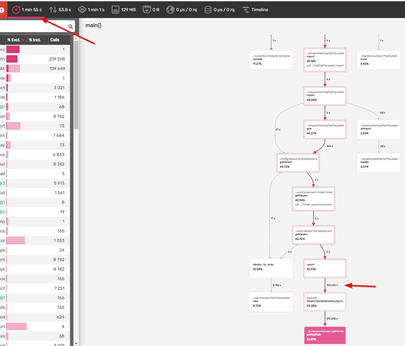Select the Finder getIterator 42.94% node

pyautogui.click(x=314, y=199)
